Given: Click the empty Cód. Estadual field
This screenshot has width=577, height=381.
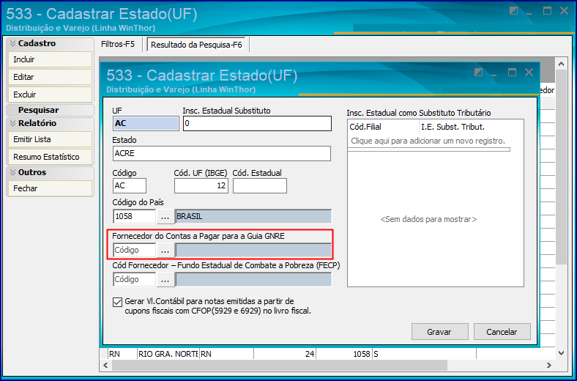Looking at the screenshot, I should (x=259, y=186).
